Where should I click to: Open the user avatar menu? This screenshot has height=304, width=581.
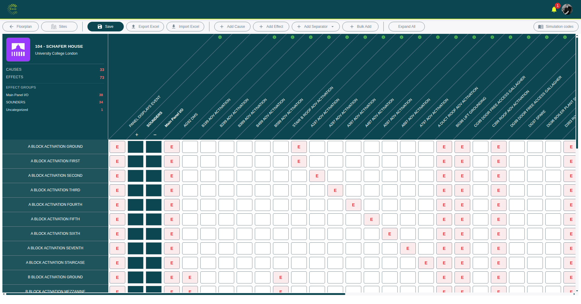567,9
